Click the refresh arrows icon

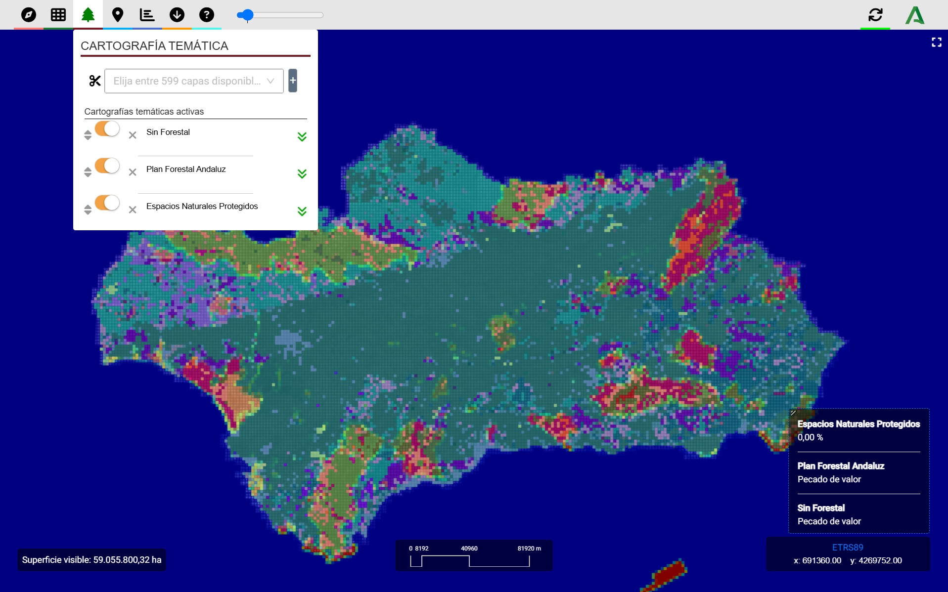coord(875,15)
